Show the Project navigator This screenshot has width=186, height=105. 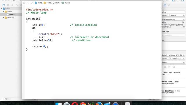(x=4, y=5)
